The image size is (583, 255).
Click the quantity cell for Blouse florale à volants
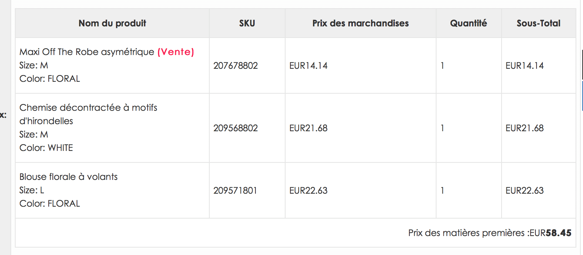(442, 191)
